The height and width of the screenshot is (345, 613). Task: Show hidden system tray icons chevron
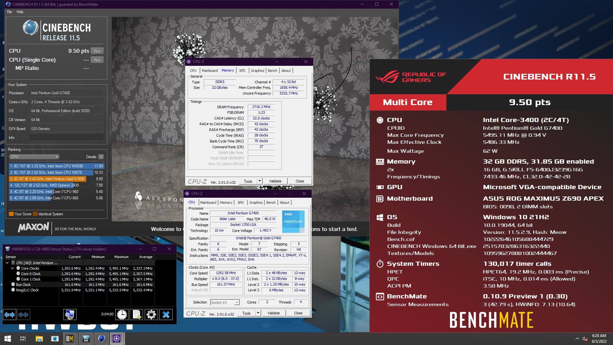pos(577,339)
